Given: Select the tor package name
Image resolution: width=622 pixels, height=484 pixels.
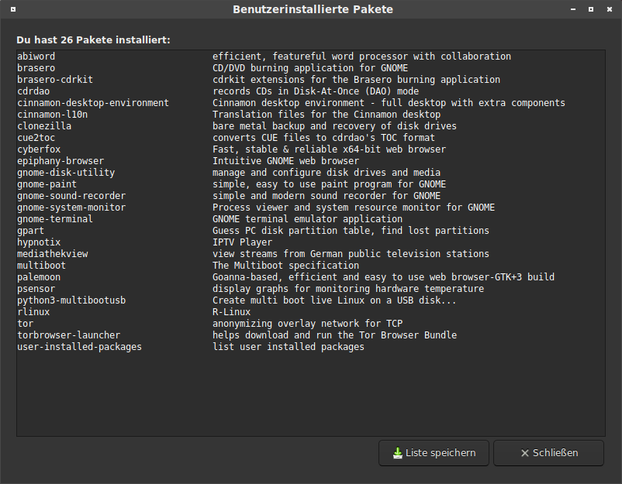Looking at the screenshot, I should (x=26, y=324).
